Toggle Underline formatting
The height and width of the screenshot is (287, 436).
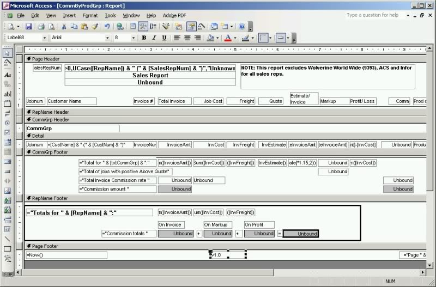(164, 38)
